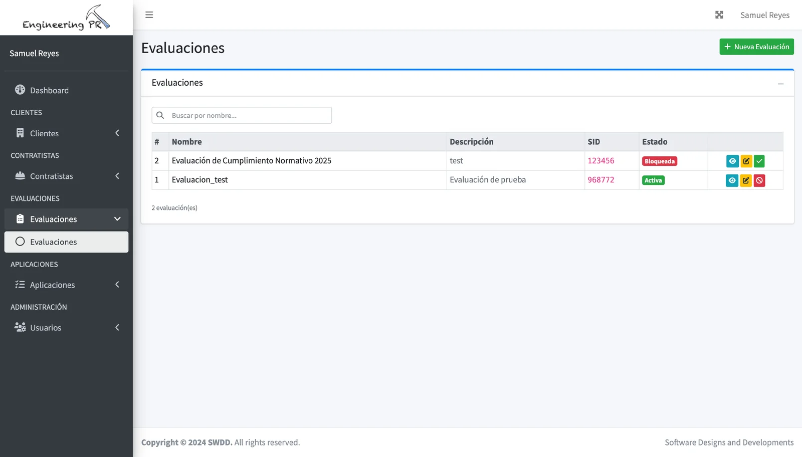Image resolution: width=802 pixels, height=457 pixels.
Task: Expand the Contratistas sidebar menu
Action: (66, 176)
